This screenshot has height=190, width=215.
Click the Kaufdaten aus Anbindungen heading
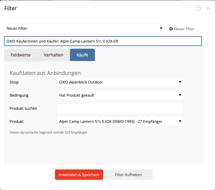click(45, 73)
